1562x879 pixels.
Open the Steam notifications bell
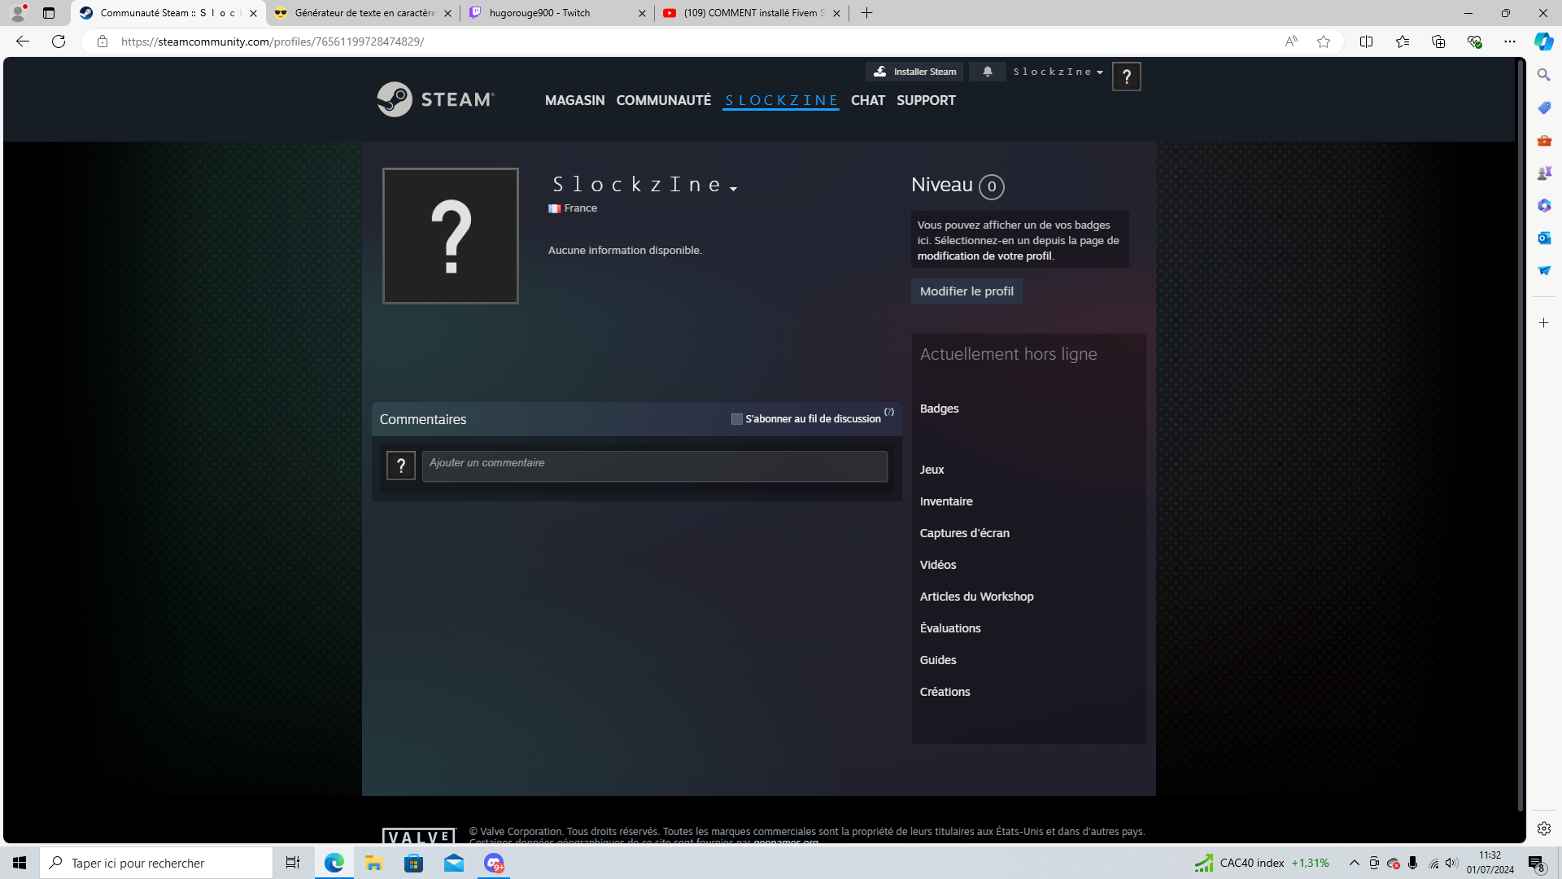pyautogui.click(x=988, y=72)
